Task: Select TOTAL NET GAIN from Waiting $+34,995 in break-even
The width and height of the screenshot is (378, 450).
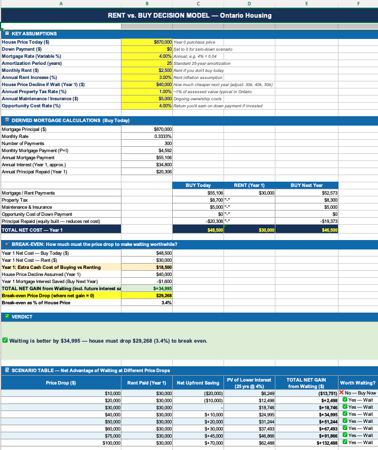Action: [x=147, y=288]
